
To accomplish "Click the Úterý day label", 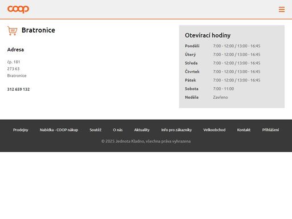I will click(x=190, y=55).
